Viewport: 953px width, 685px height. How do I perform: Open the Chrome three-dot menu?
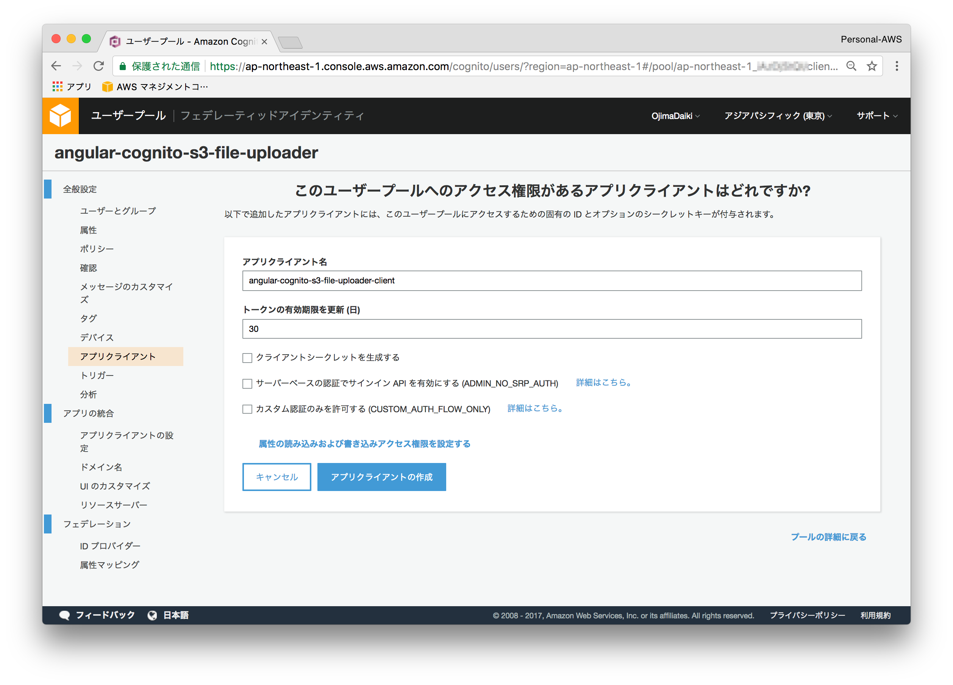897,66
